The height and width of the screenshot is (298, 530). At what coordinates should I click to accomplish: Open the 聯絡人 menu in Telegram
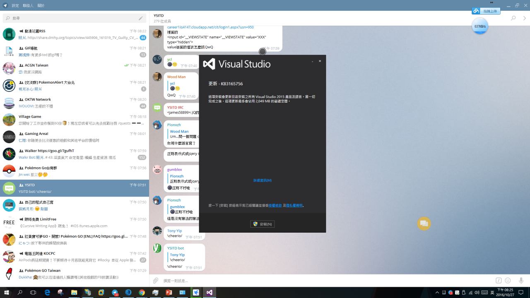pos(28,5)
